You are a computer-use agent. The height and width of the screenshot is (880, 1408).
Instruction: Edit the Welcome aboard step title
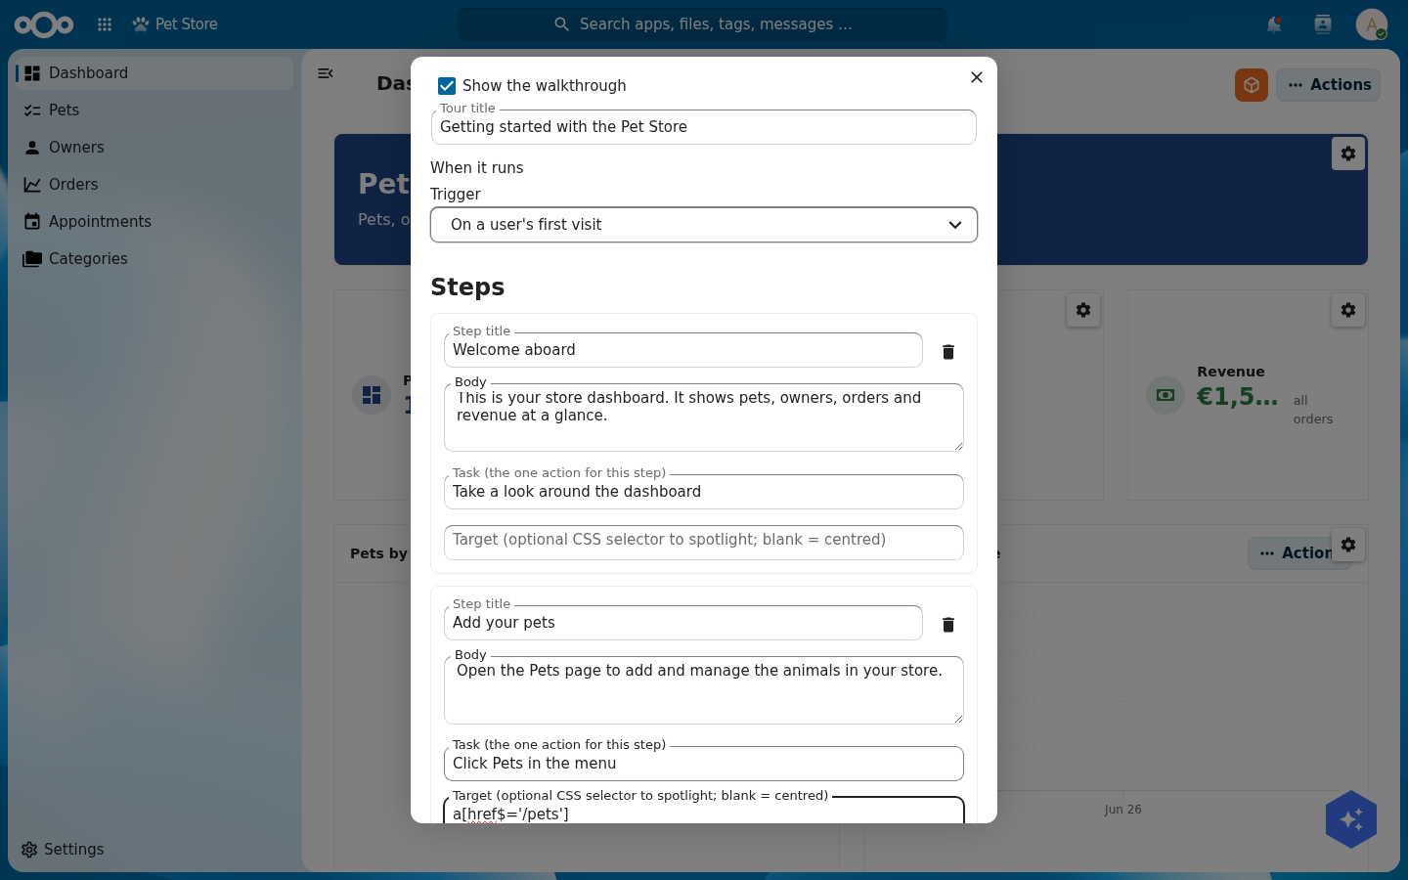point(683,350)
